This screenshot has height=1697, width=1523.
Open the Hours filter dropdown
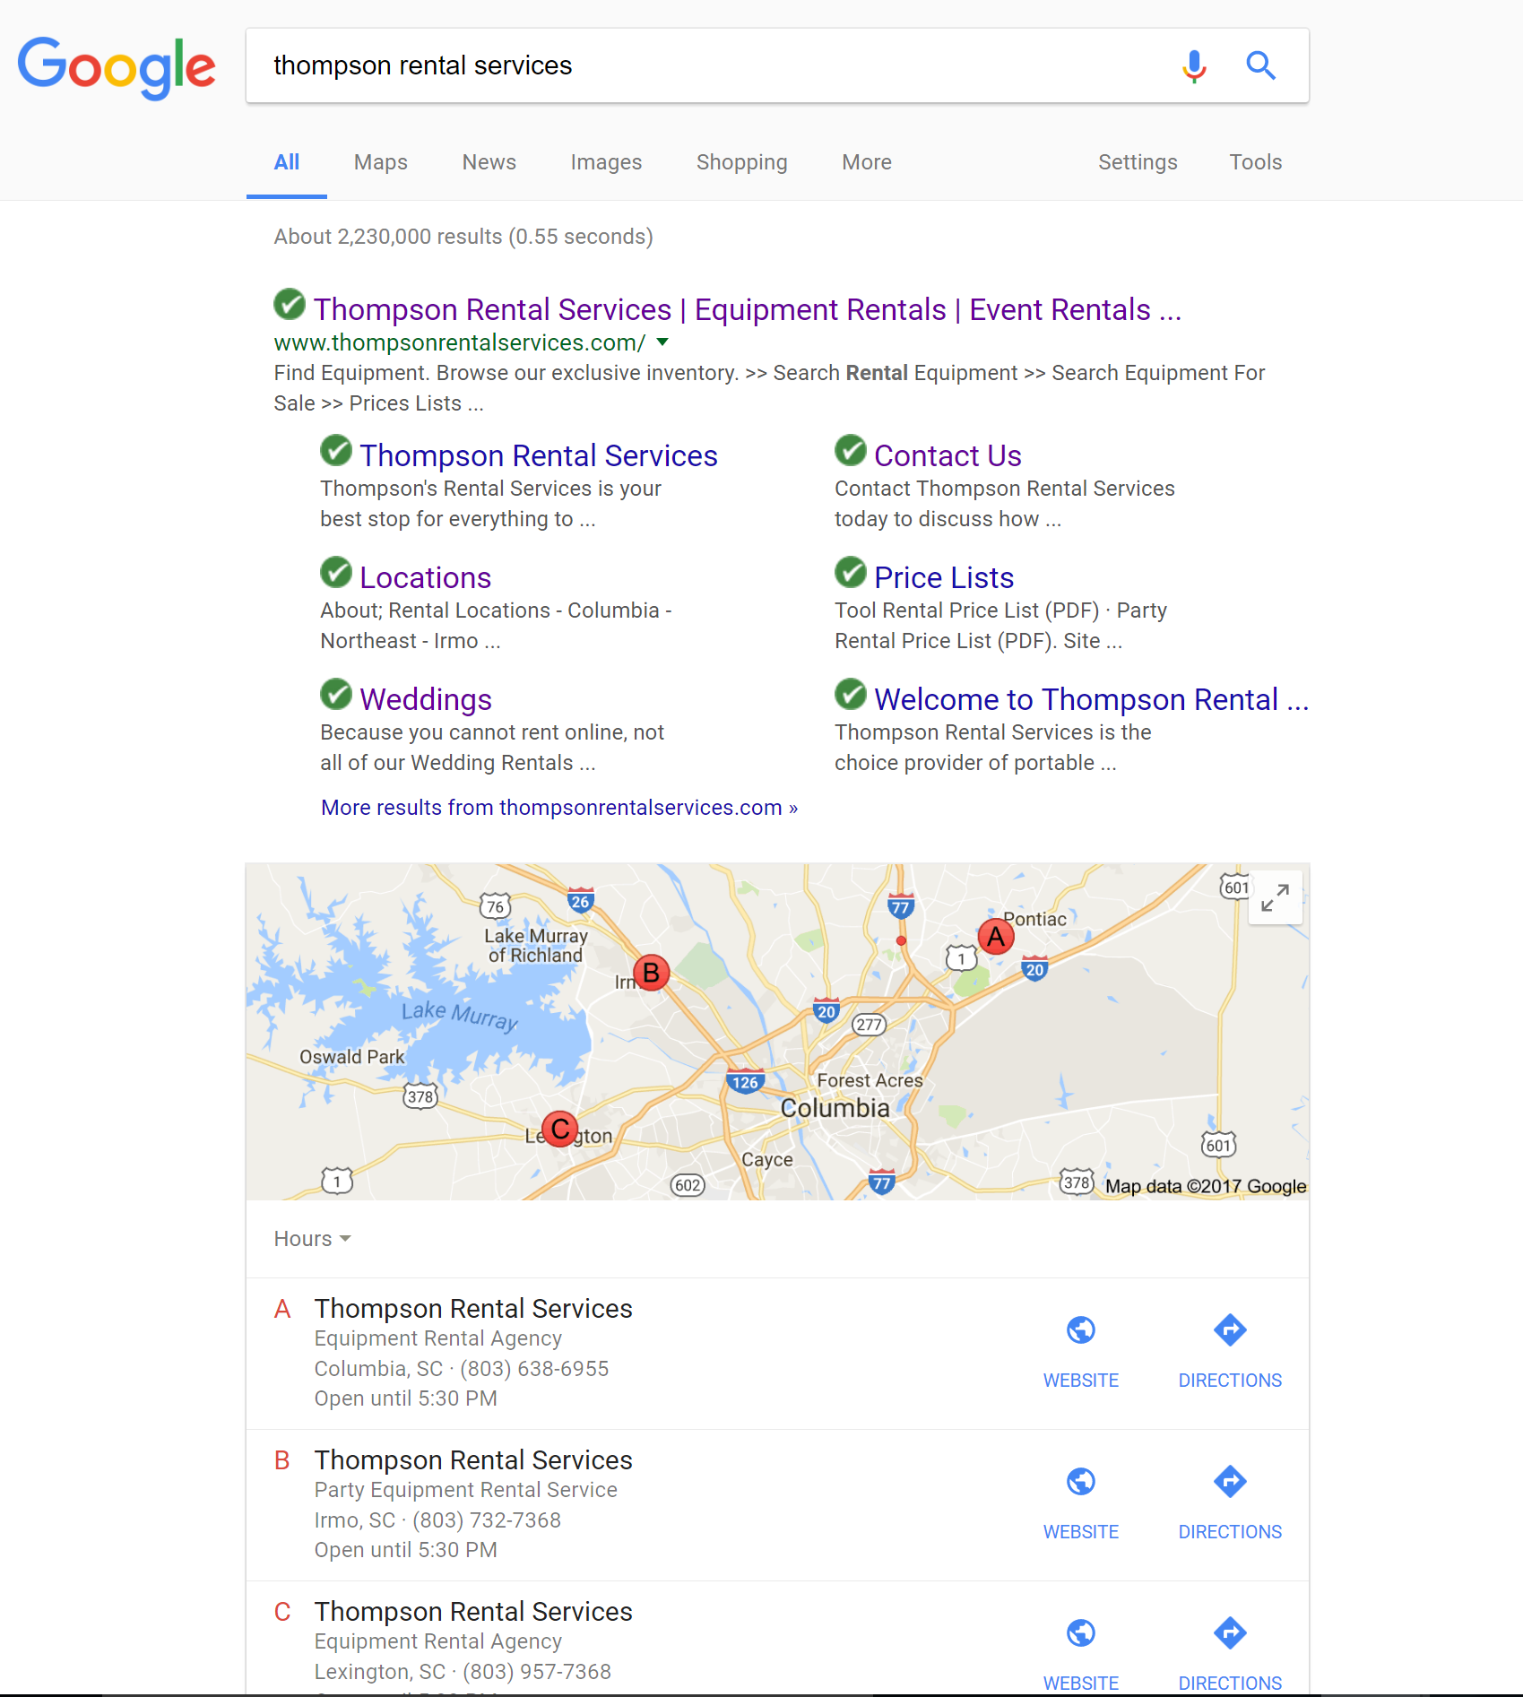312,1239
